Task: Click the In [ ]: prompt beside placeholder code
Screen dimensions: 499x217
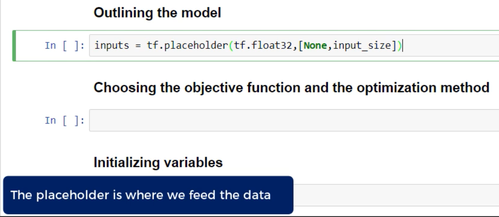Action: point(65,46)
